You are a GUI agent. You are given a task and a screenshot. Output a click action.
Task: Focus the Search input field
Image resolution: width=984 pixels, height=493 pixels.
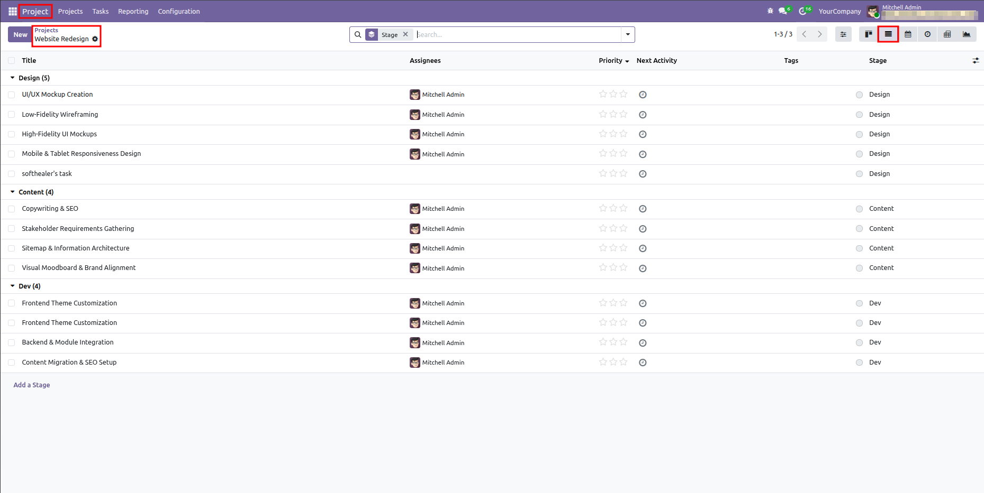point(518,34)
